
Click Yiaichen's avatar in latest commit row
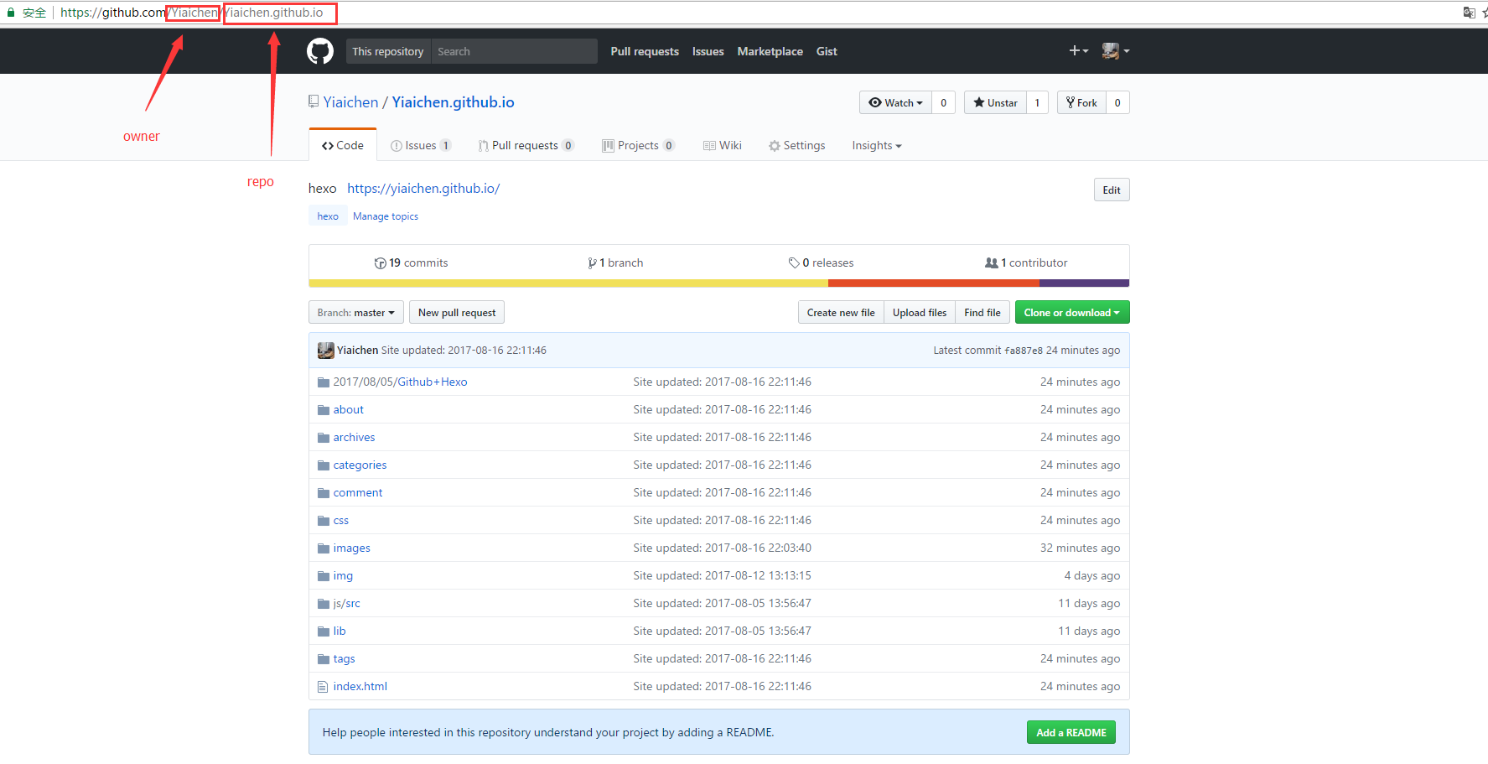(326, 351)
